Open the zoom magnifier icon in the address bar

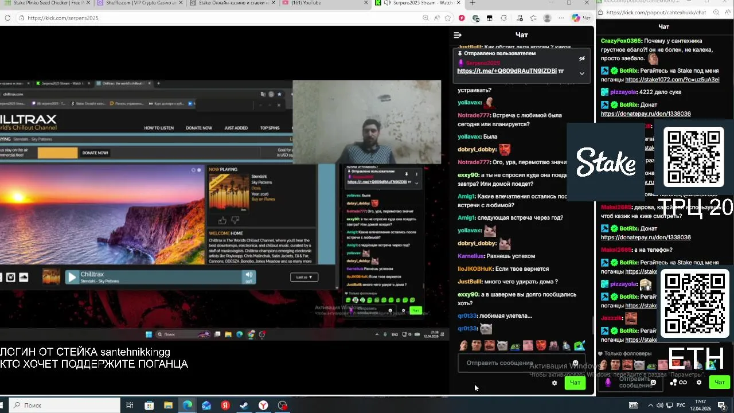tap(426, 18)
